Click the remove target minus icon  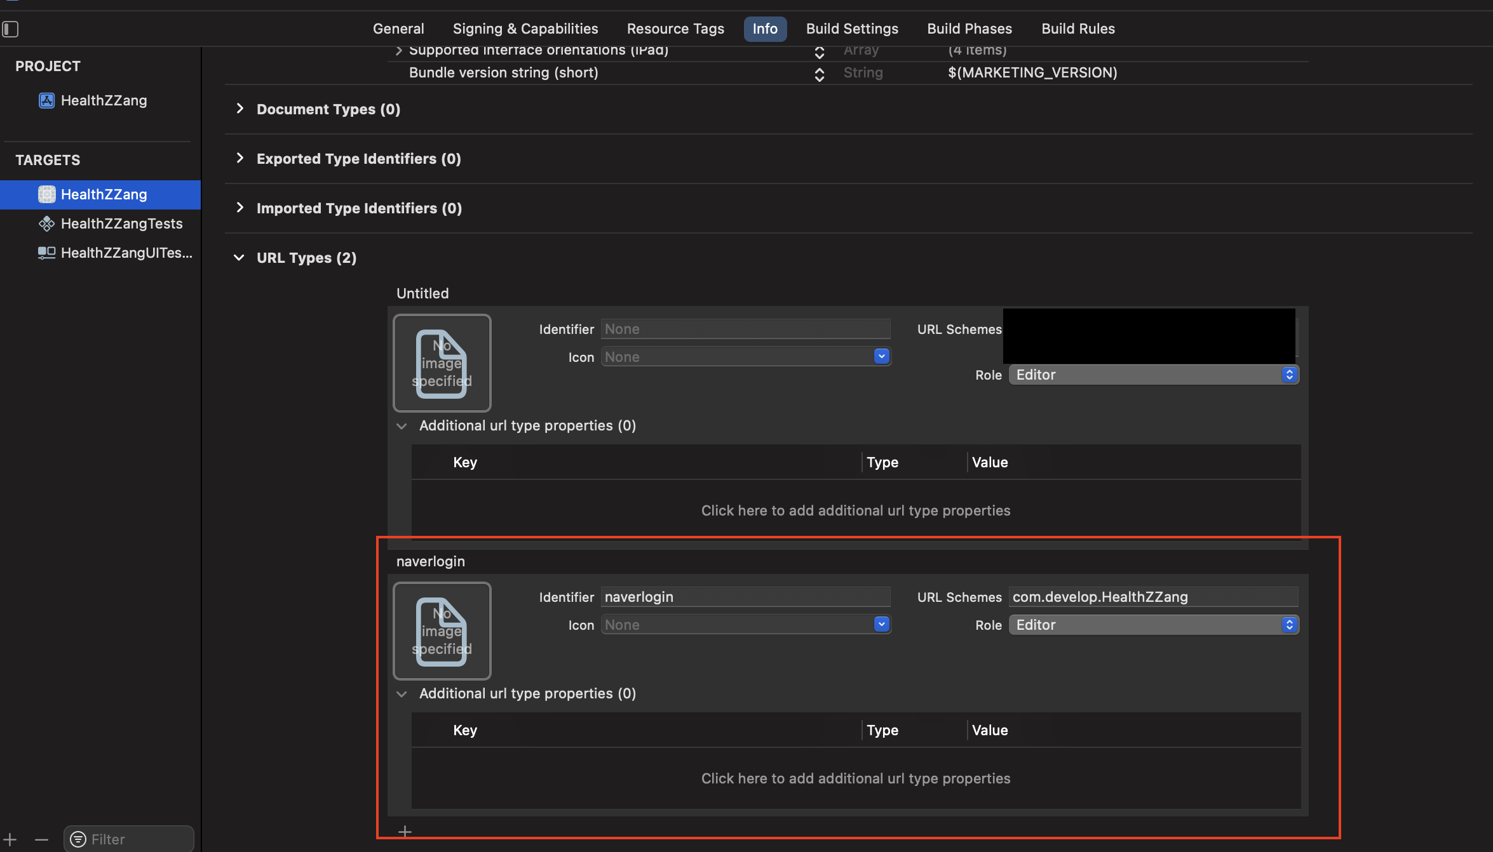point(42,839)
